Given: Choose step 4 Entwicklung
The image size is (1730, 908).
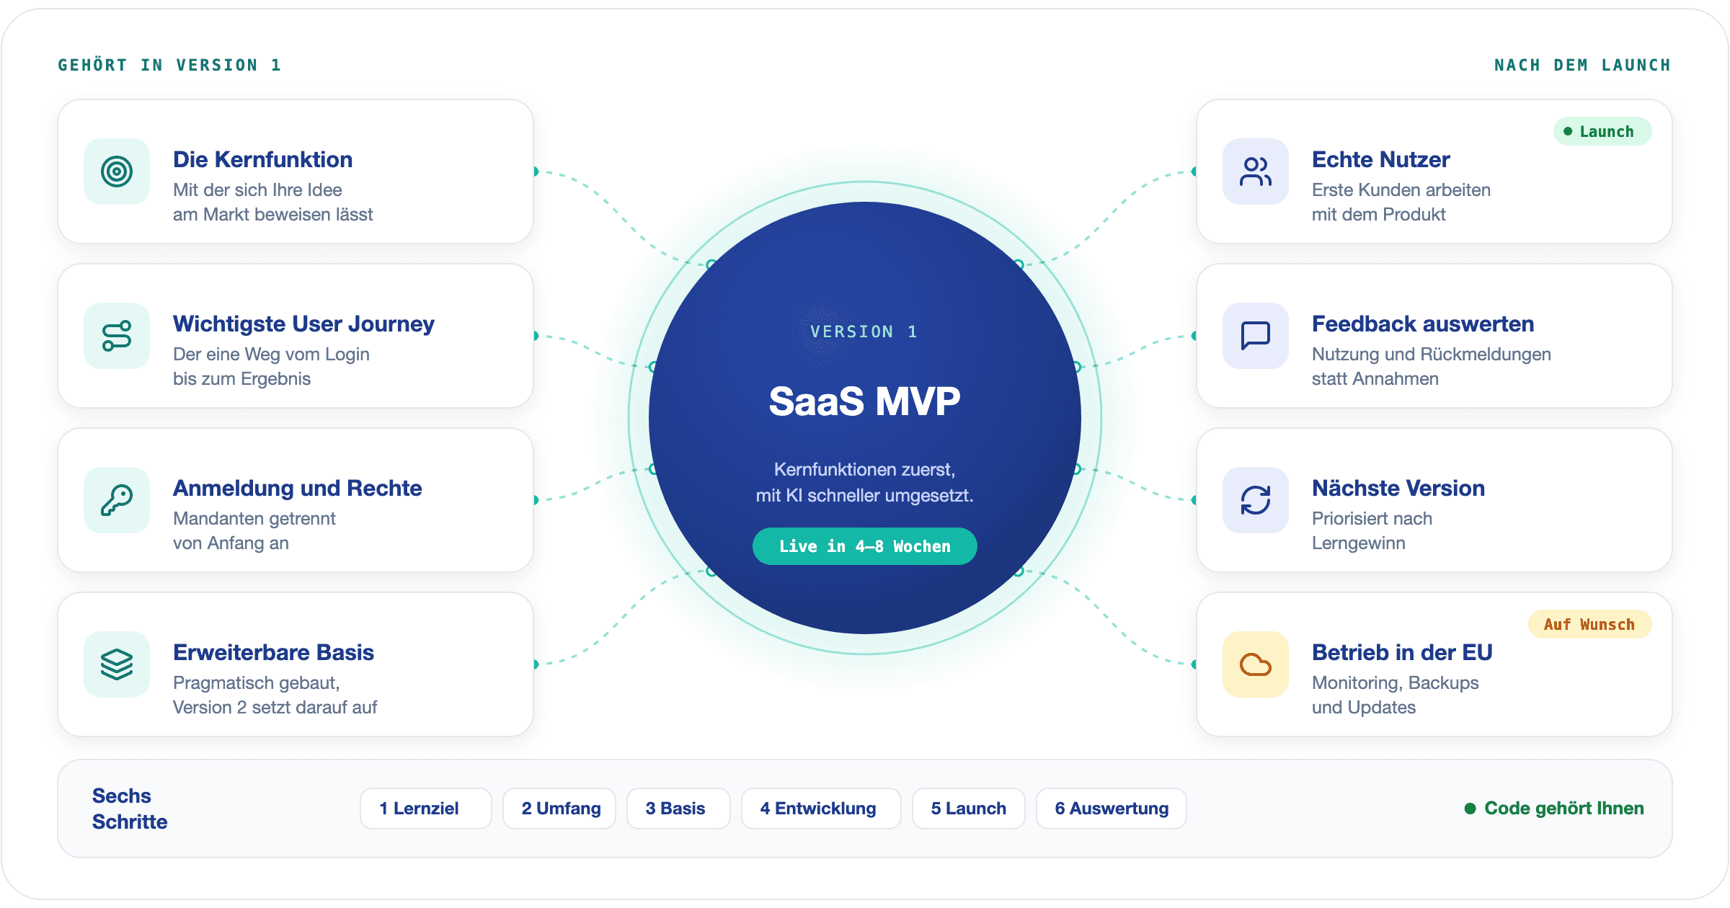Looking at the screenshot, I should click(821, 809).
